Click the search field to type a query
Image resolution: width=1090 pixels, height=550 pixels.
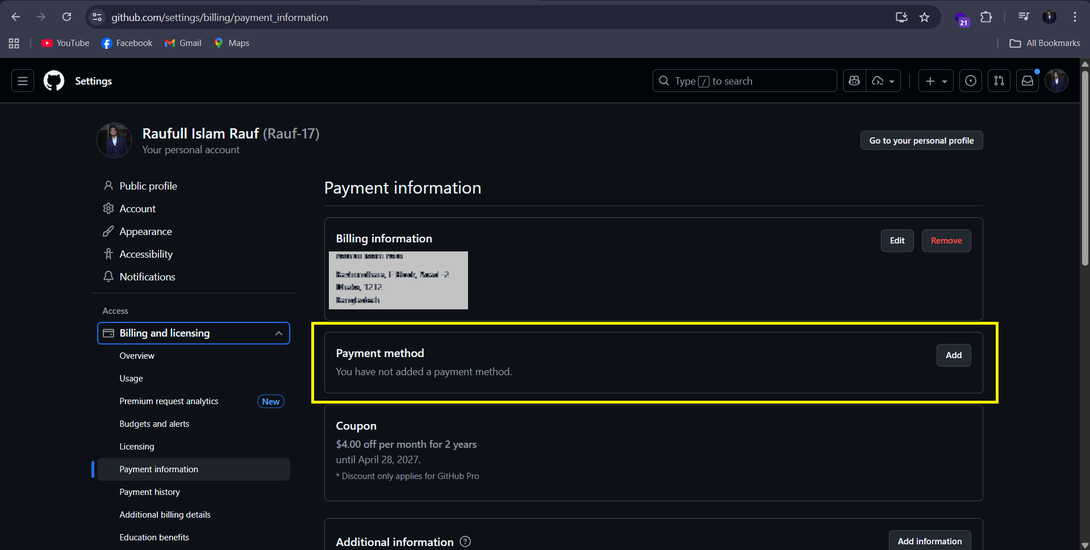(744, 81)
